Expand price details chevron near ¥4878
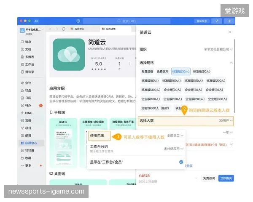Image resolution: width=253 pixels, height=202 pixels. tap(196, 178)
